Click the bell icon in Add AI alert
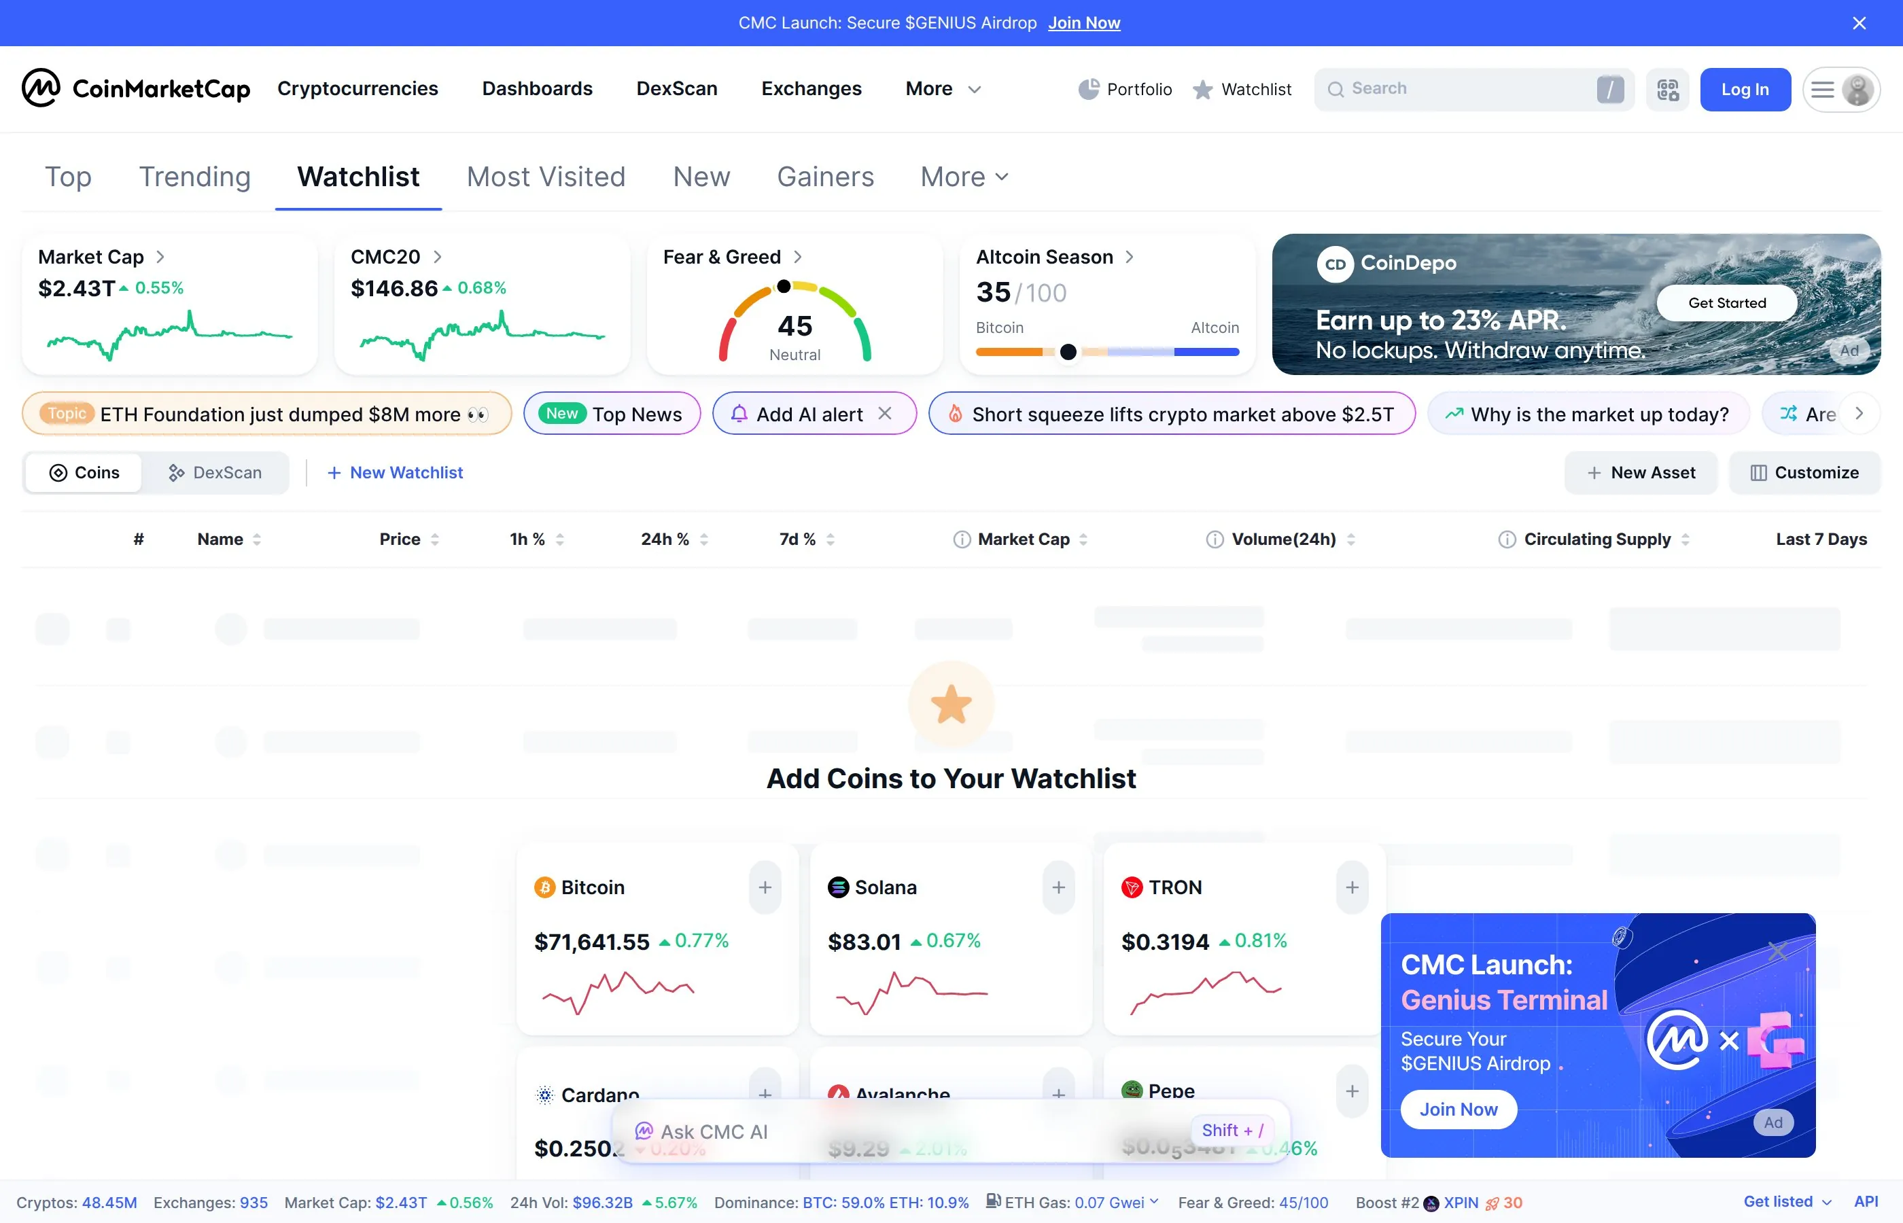The width and height of the screenshot is (1903, 1223). [739, 414]
